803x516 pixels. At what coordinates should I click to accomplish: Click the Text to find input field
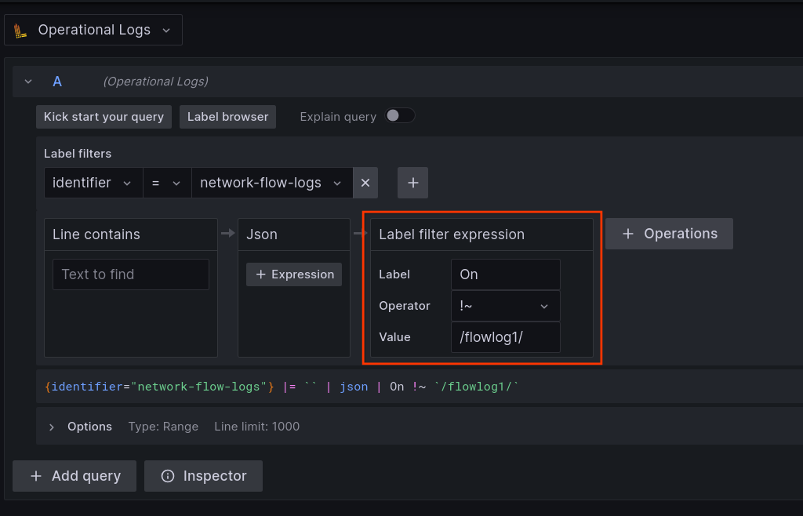tap(130, 274)
